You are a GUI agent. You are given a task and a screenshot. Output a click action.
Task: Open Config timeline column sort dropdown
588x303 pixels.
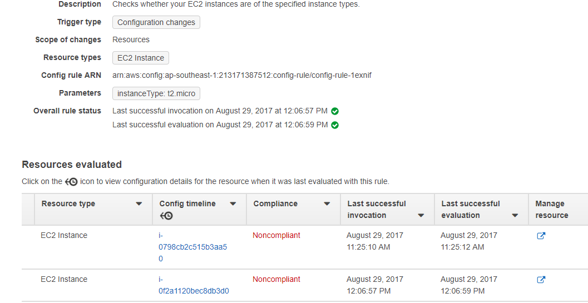(233, 204)
